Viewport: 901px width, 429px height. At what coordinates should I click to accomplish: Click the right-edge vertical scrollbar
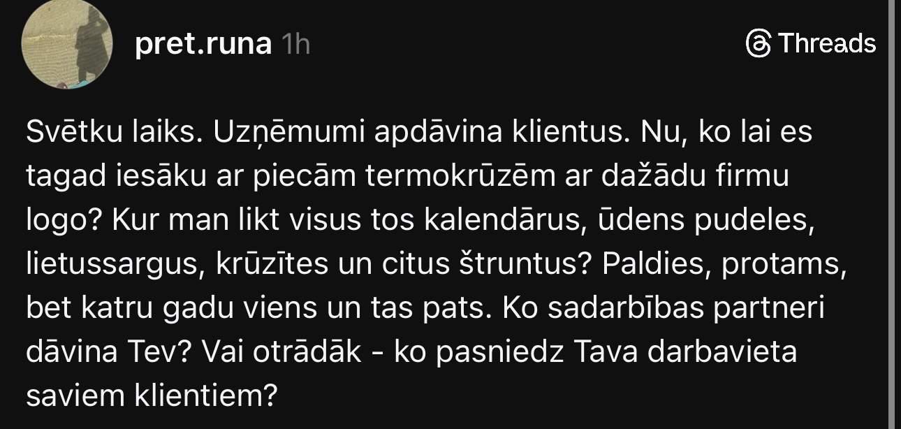893,210
